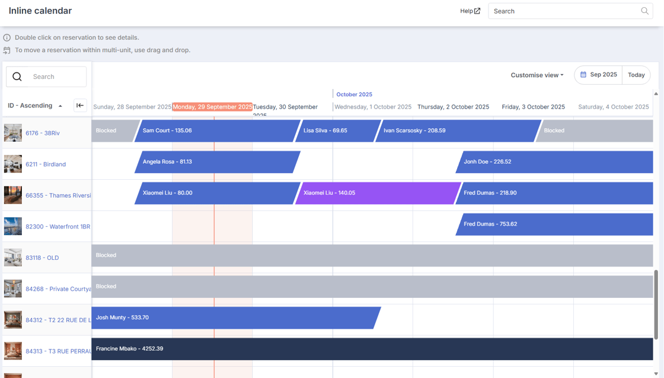664x378 pixels.
Task: Click thumbnail image for 6211 - Birdland
Action: [12, 164]
